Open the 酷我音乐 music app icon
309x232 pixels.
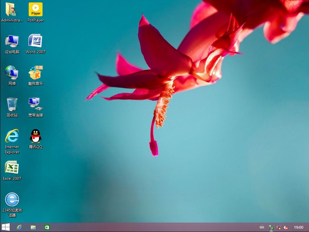pos(36,76)
